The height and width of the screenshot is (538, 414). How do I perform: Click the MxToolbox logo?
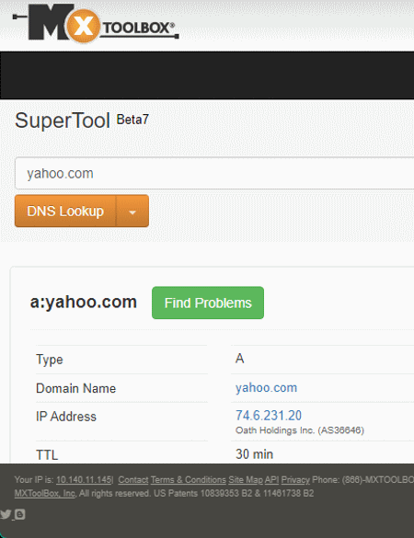coord(96,23)
